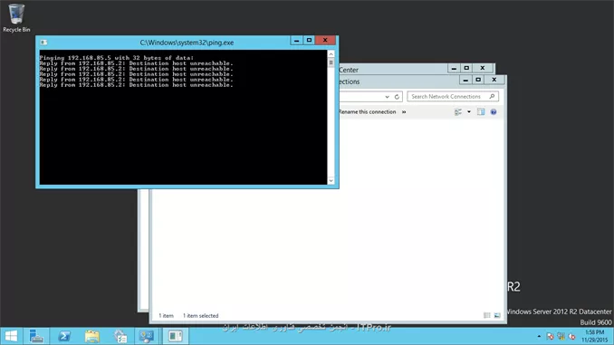Click the scroll up arrow in ping.exe window
This screenshot has width=614, height=345.
point(331,54)
